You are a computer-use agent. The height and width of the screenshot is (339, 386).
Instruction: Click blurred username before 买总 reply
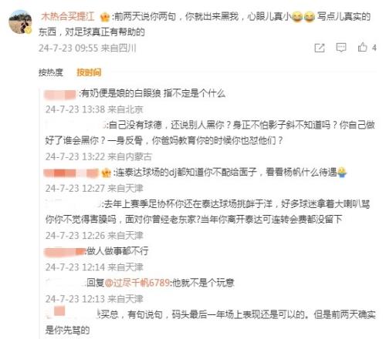point(72,314)
